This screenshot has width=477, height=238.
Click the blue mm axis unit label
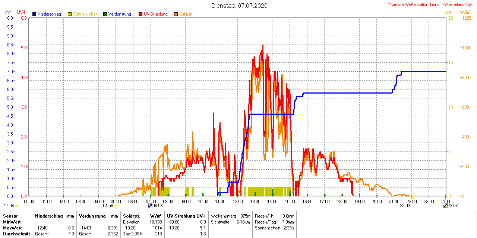click(9, 12)
